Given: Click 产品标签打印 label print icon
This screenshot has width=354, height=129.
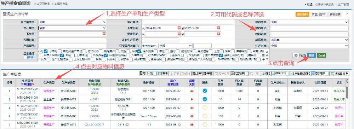Looking at the screenshot, I should (292, 74).
